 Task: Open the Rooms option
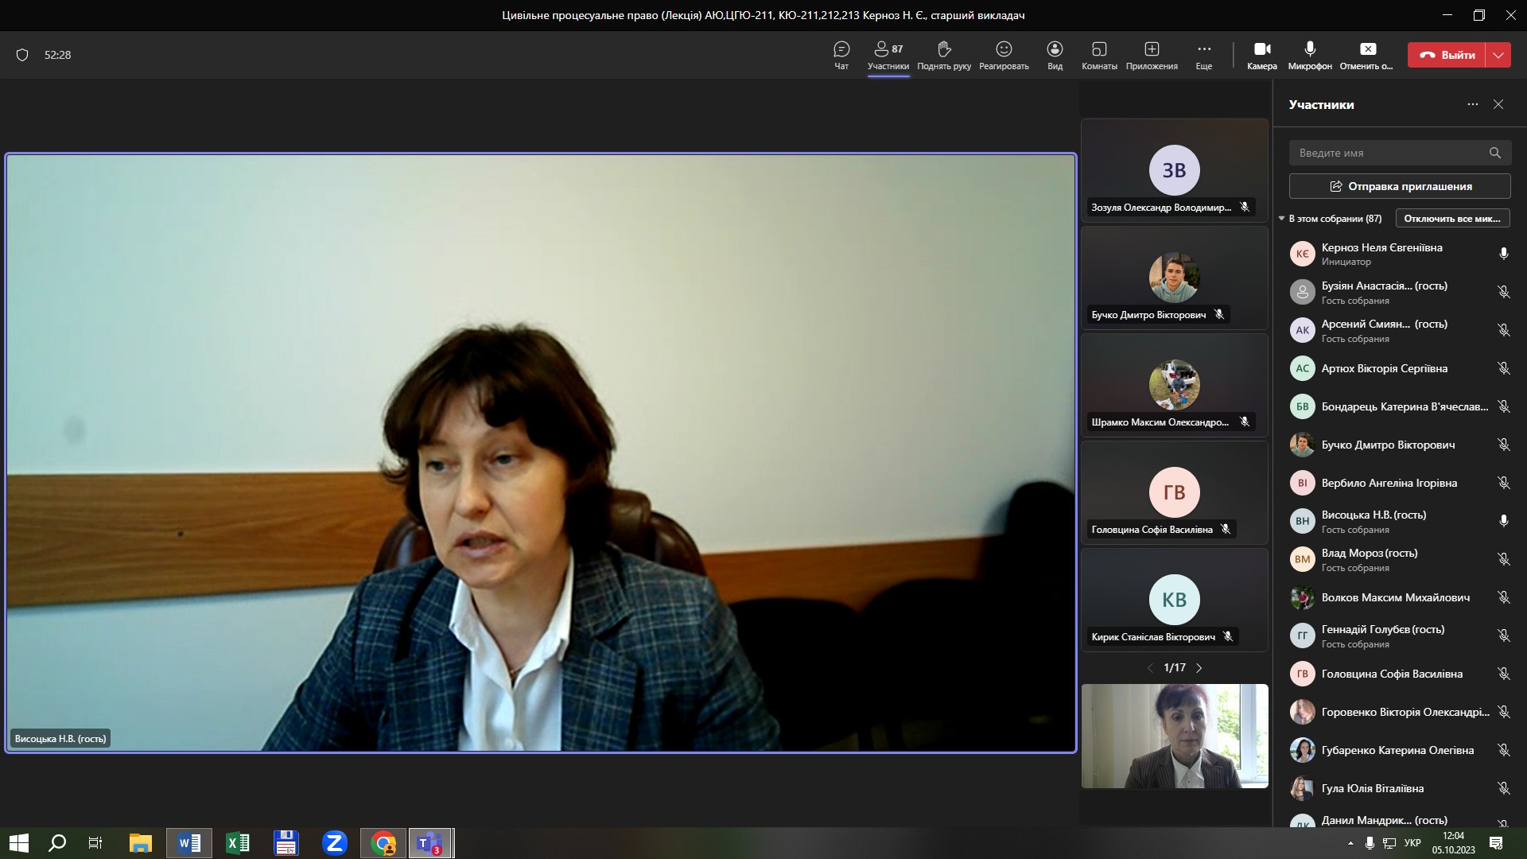[x=1099, y=55]
